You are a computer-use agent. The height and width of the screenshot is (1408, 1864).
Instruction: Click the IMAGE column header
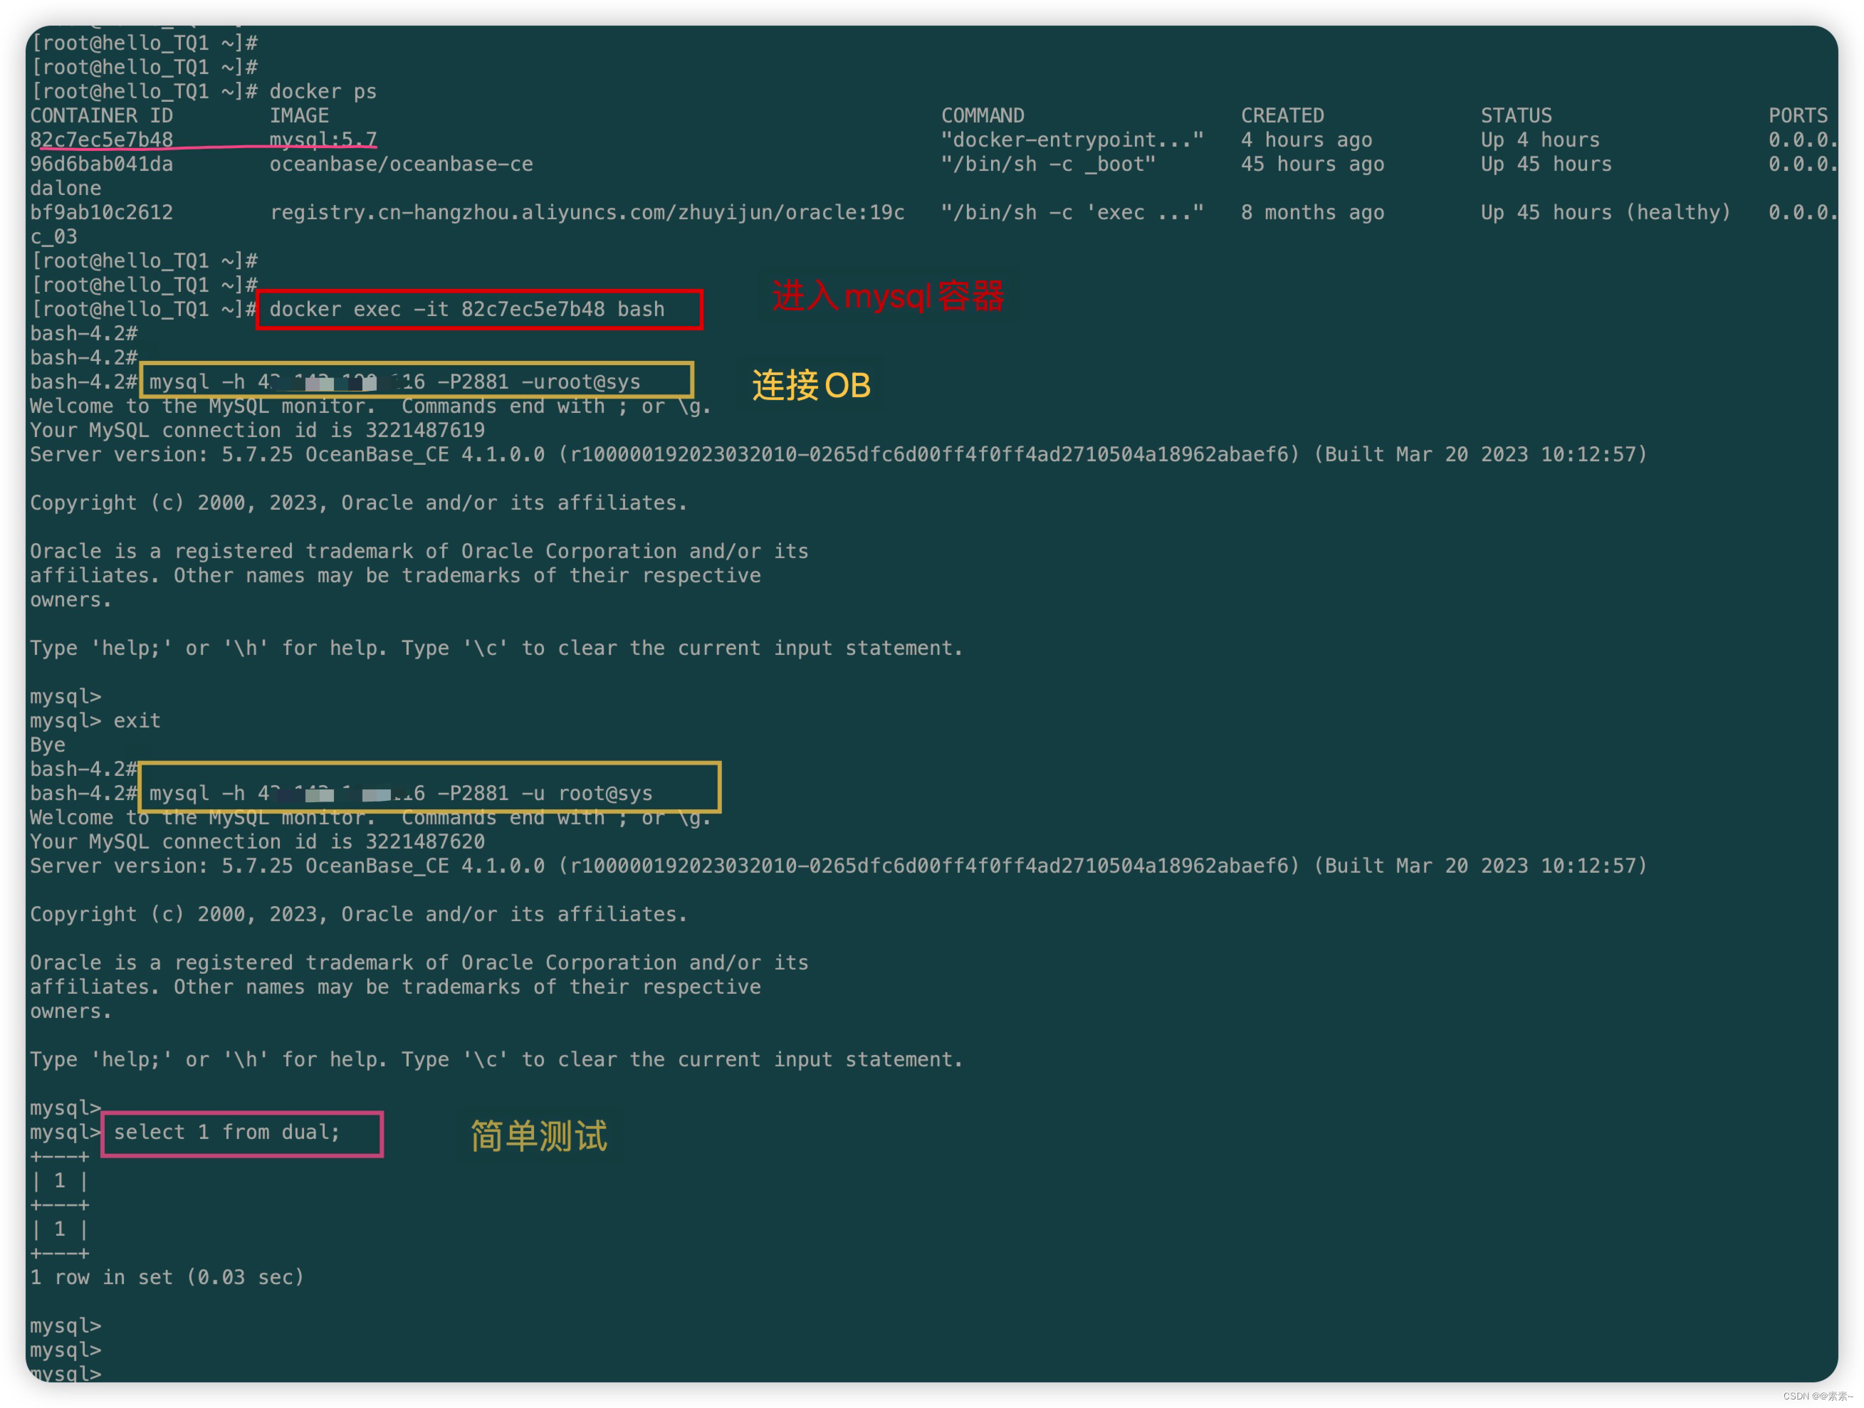(x=299, y=115)
